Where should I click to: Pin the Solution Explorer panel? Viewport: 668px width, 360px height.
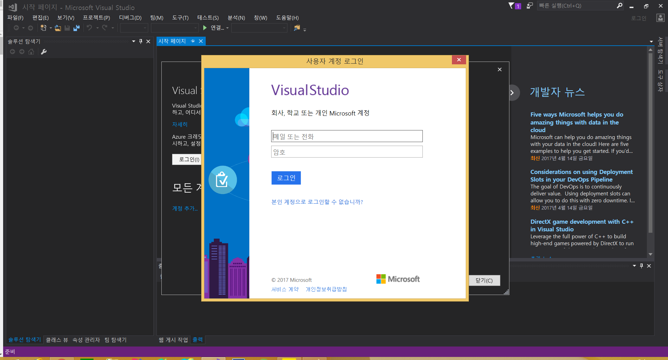141,41
